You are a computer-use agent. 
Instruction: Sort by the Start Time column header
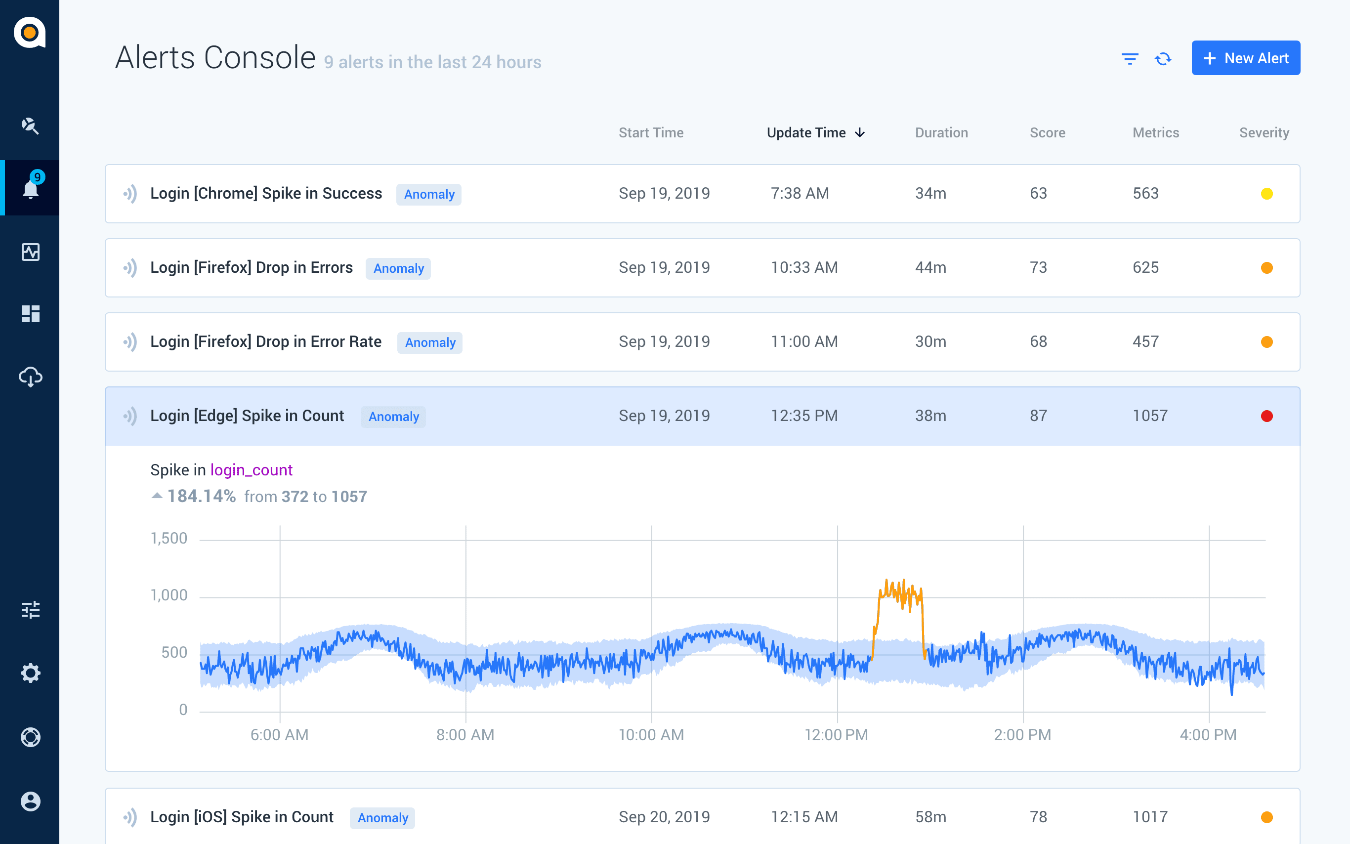(x=651, y=133)
